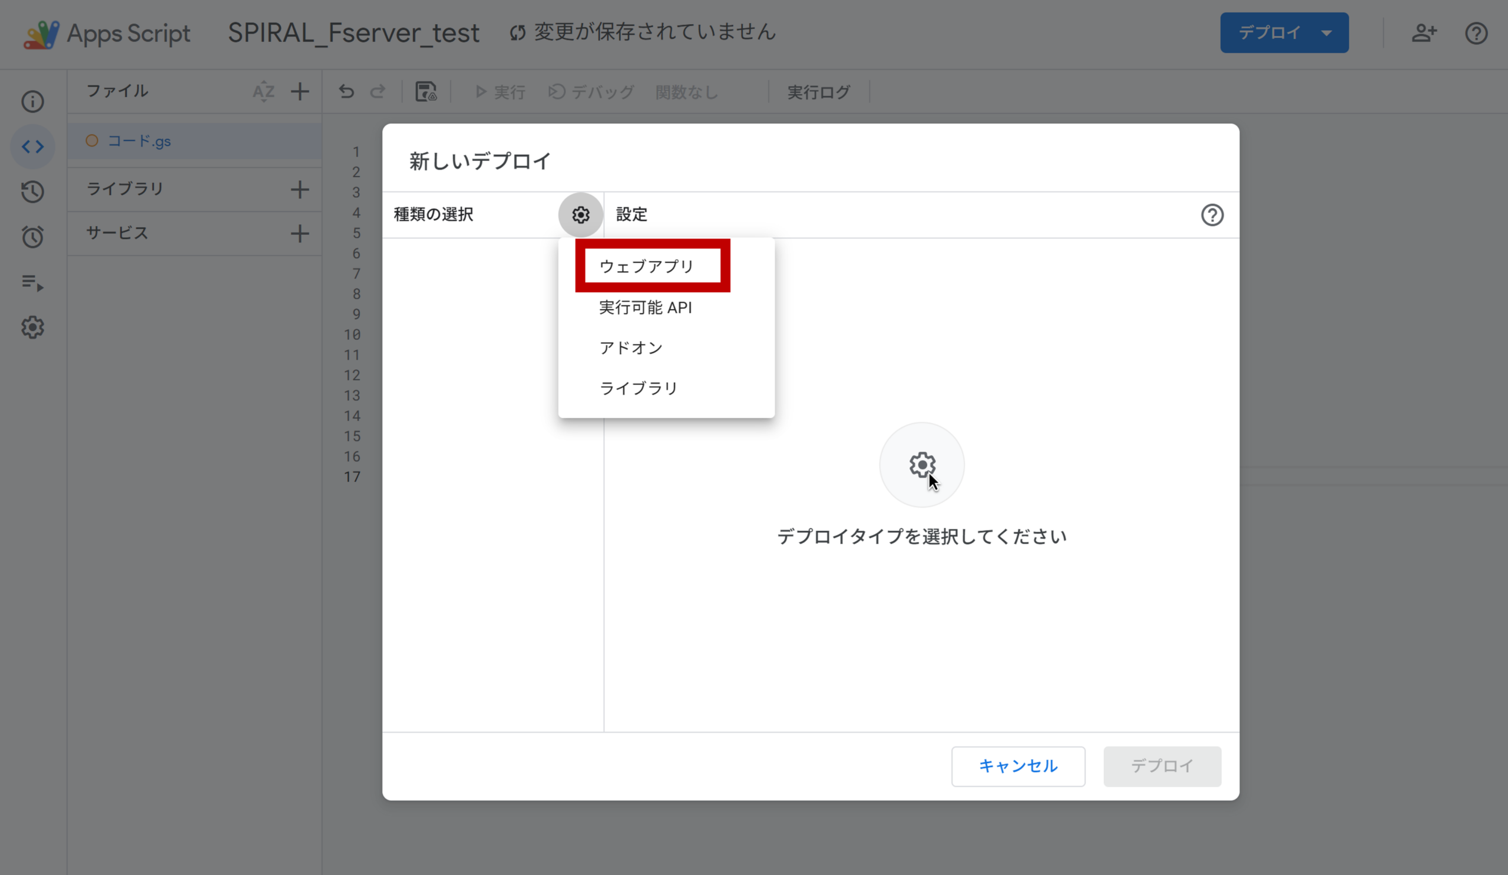Open project settings gear in sidebar
The height and width of the screenshot is (875, 1508).
pos(33,327)
